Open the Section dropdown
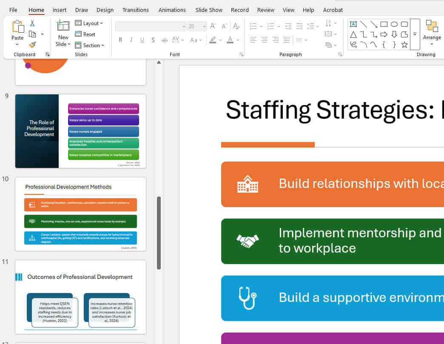This screenshot has height=344, width=444. point(89,45)
